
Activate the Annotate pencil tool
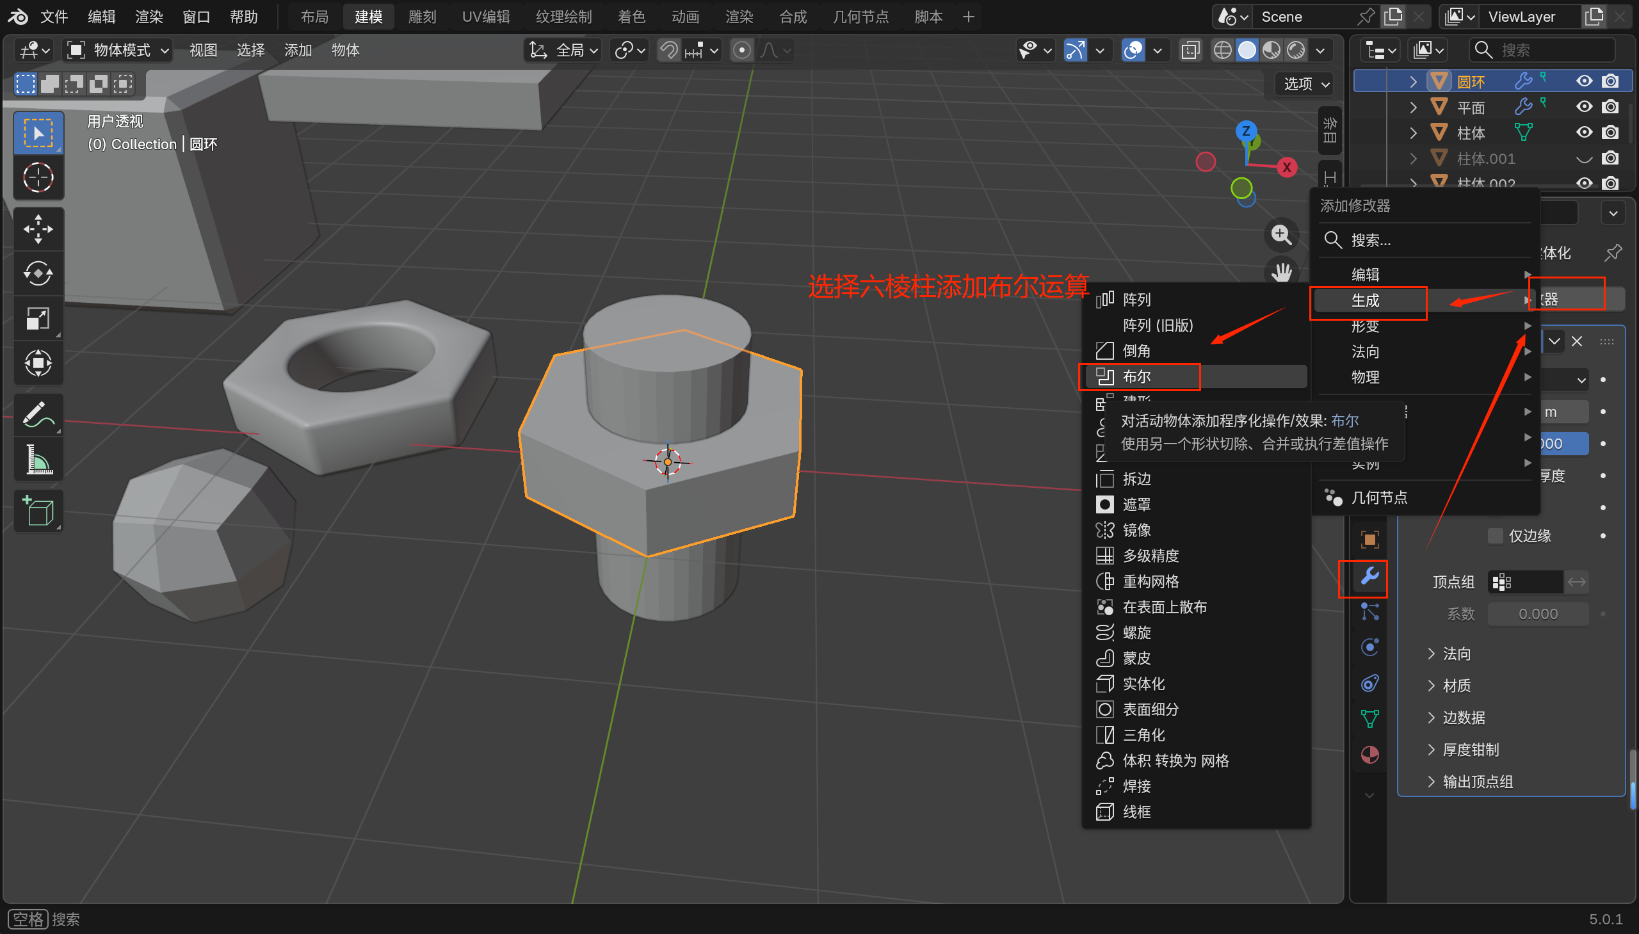(x=38, y=414)
